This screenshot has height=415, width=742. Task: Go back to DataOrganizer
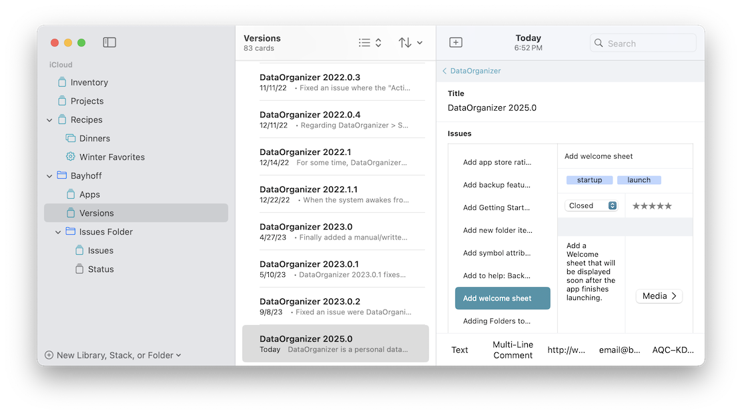coord(471,71)
